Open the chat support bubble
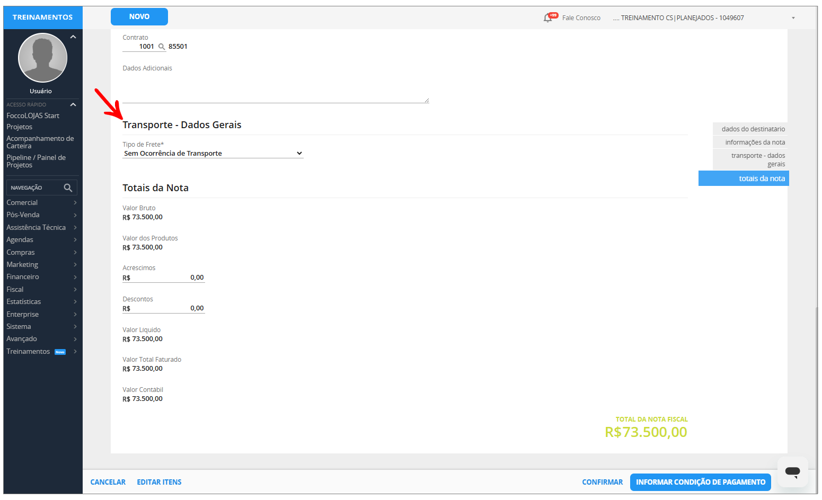The height and width of the screenshot is (500, 822). [x=792, y=471]
